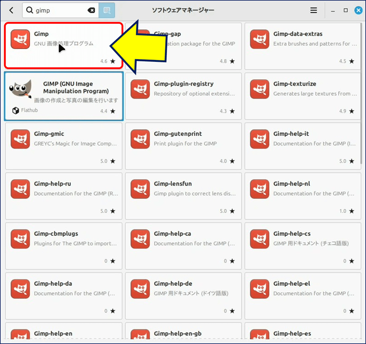Open the Gimp-help-ru package icon
The width and height of the screenshot is (366, 344).
point(20,189)
